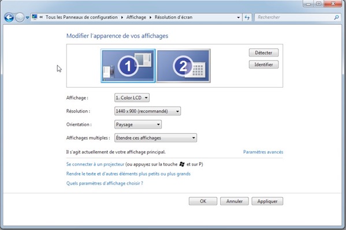The image size is (346, 230).
Task: Open the Résolution 1440 x 900 dropdown
Action: click(147, 111)
